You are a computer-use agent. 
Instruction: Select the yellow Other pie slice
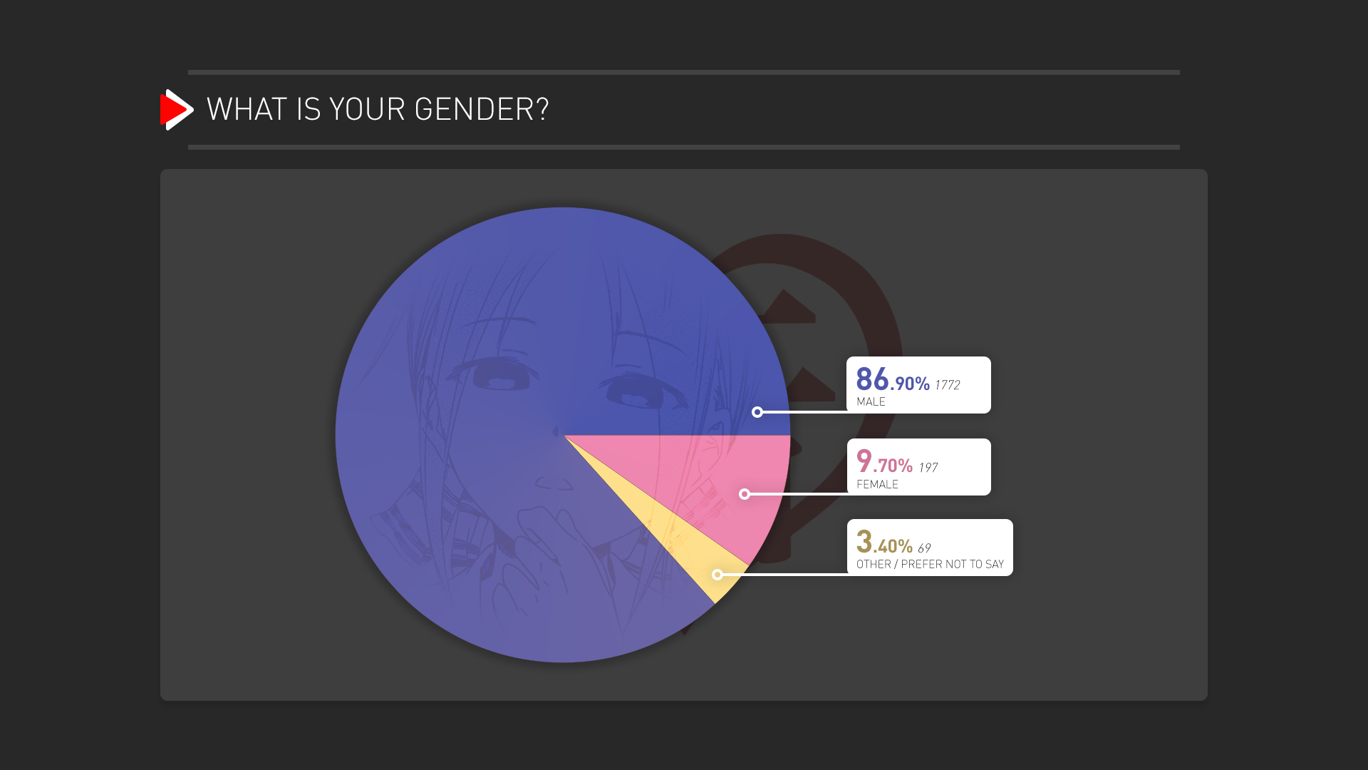[695, 556]
